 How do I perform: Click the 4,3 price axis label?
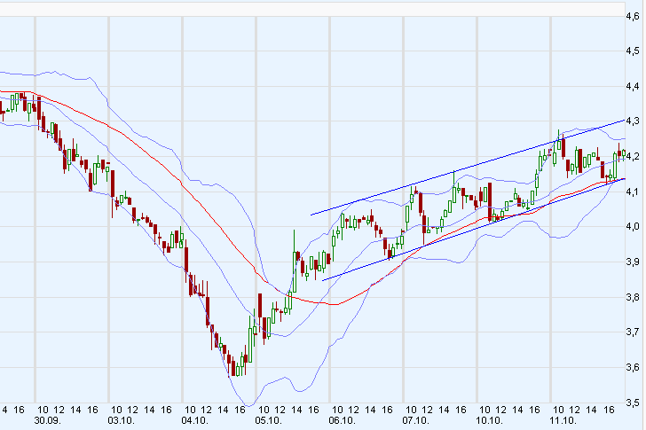[633, 121]
